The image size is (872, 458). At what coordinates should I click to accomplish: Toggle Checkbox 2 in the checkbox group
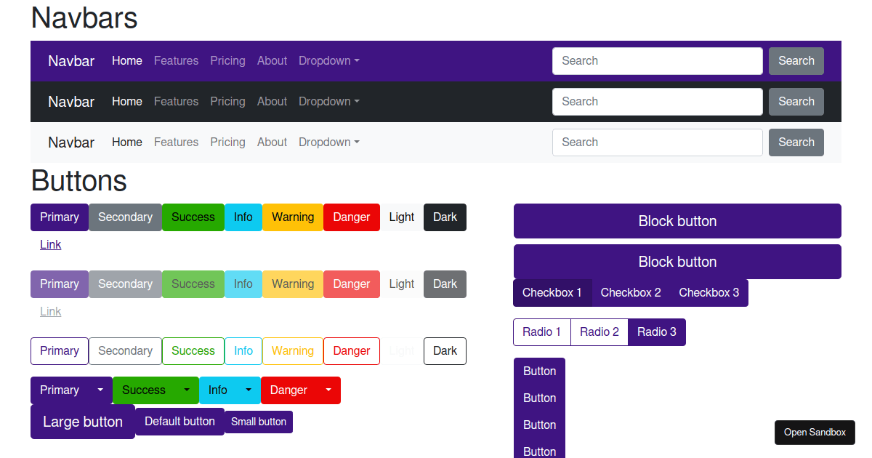[631, 292]
